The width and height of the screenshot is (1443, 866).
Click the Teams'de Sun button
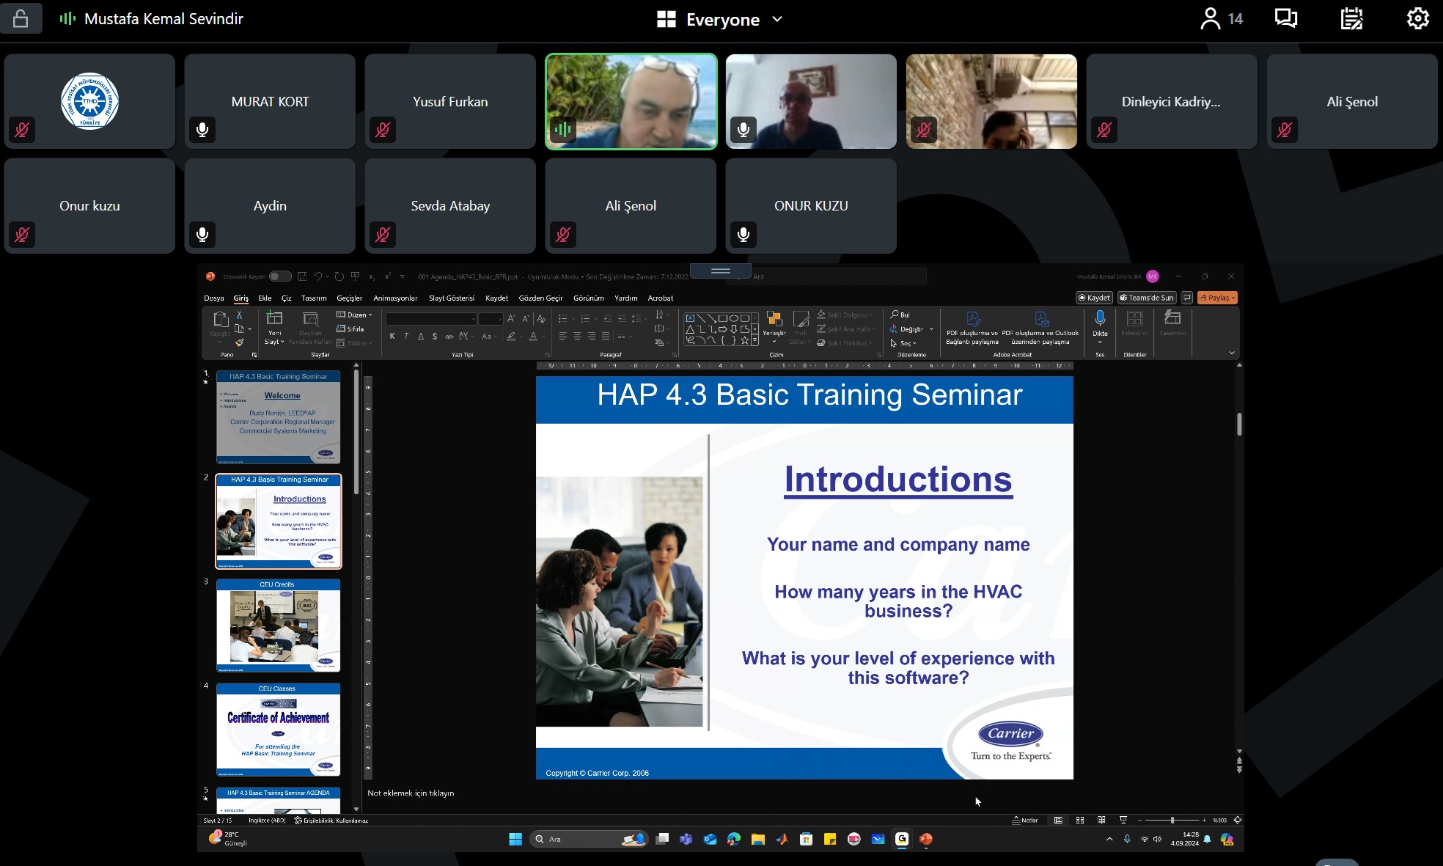(1147, 298)
